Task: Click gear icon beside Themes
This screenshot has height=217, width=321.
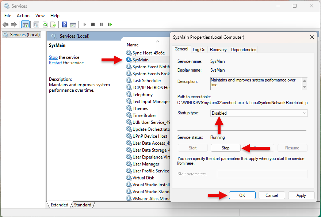Action: point(129,108)
